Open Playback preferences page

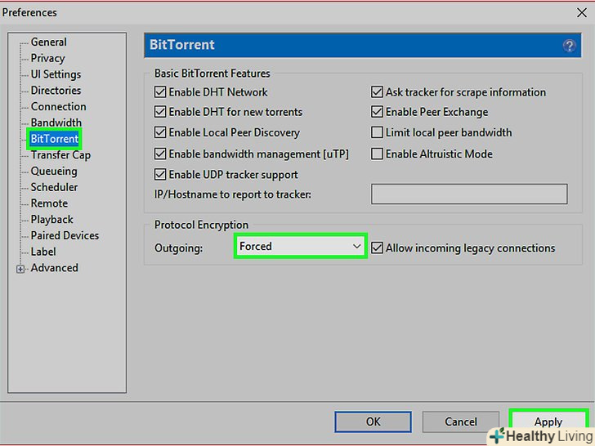[52, 220]
